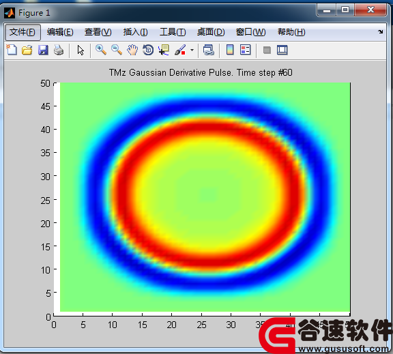Click the Show Plot Tools and Dock icon
Image resolution: width=393 pixels, height=354 pixels.
282,50
